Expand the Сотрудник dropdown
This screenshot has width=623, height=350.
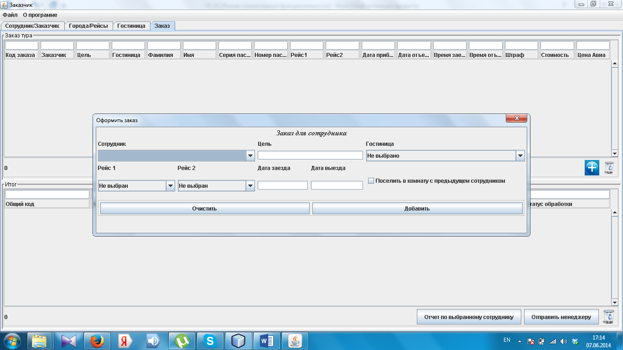click(250, 156)
